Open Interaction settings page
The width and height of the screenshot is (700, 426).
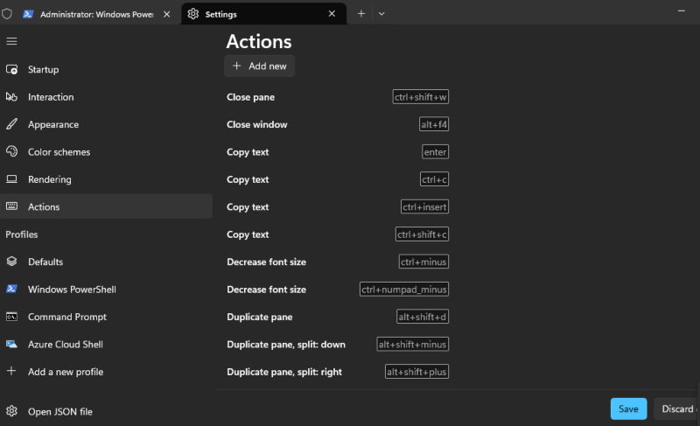click(x=106, y=97)
